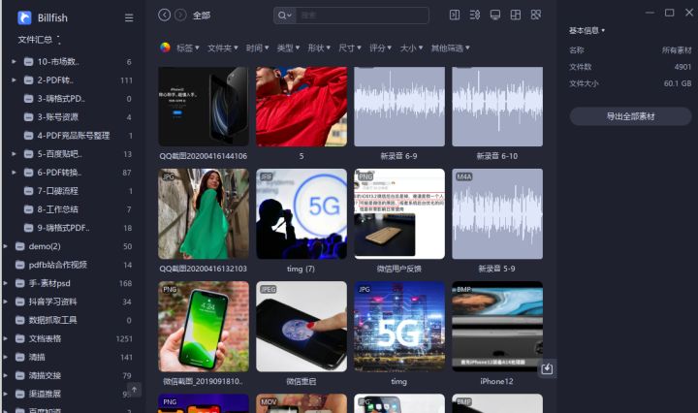Open the color filter wheel
The width and height of the screenshot is (698, 413).
(165, 48)
